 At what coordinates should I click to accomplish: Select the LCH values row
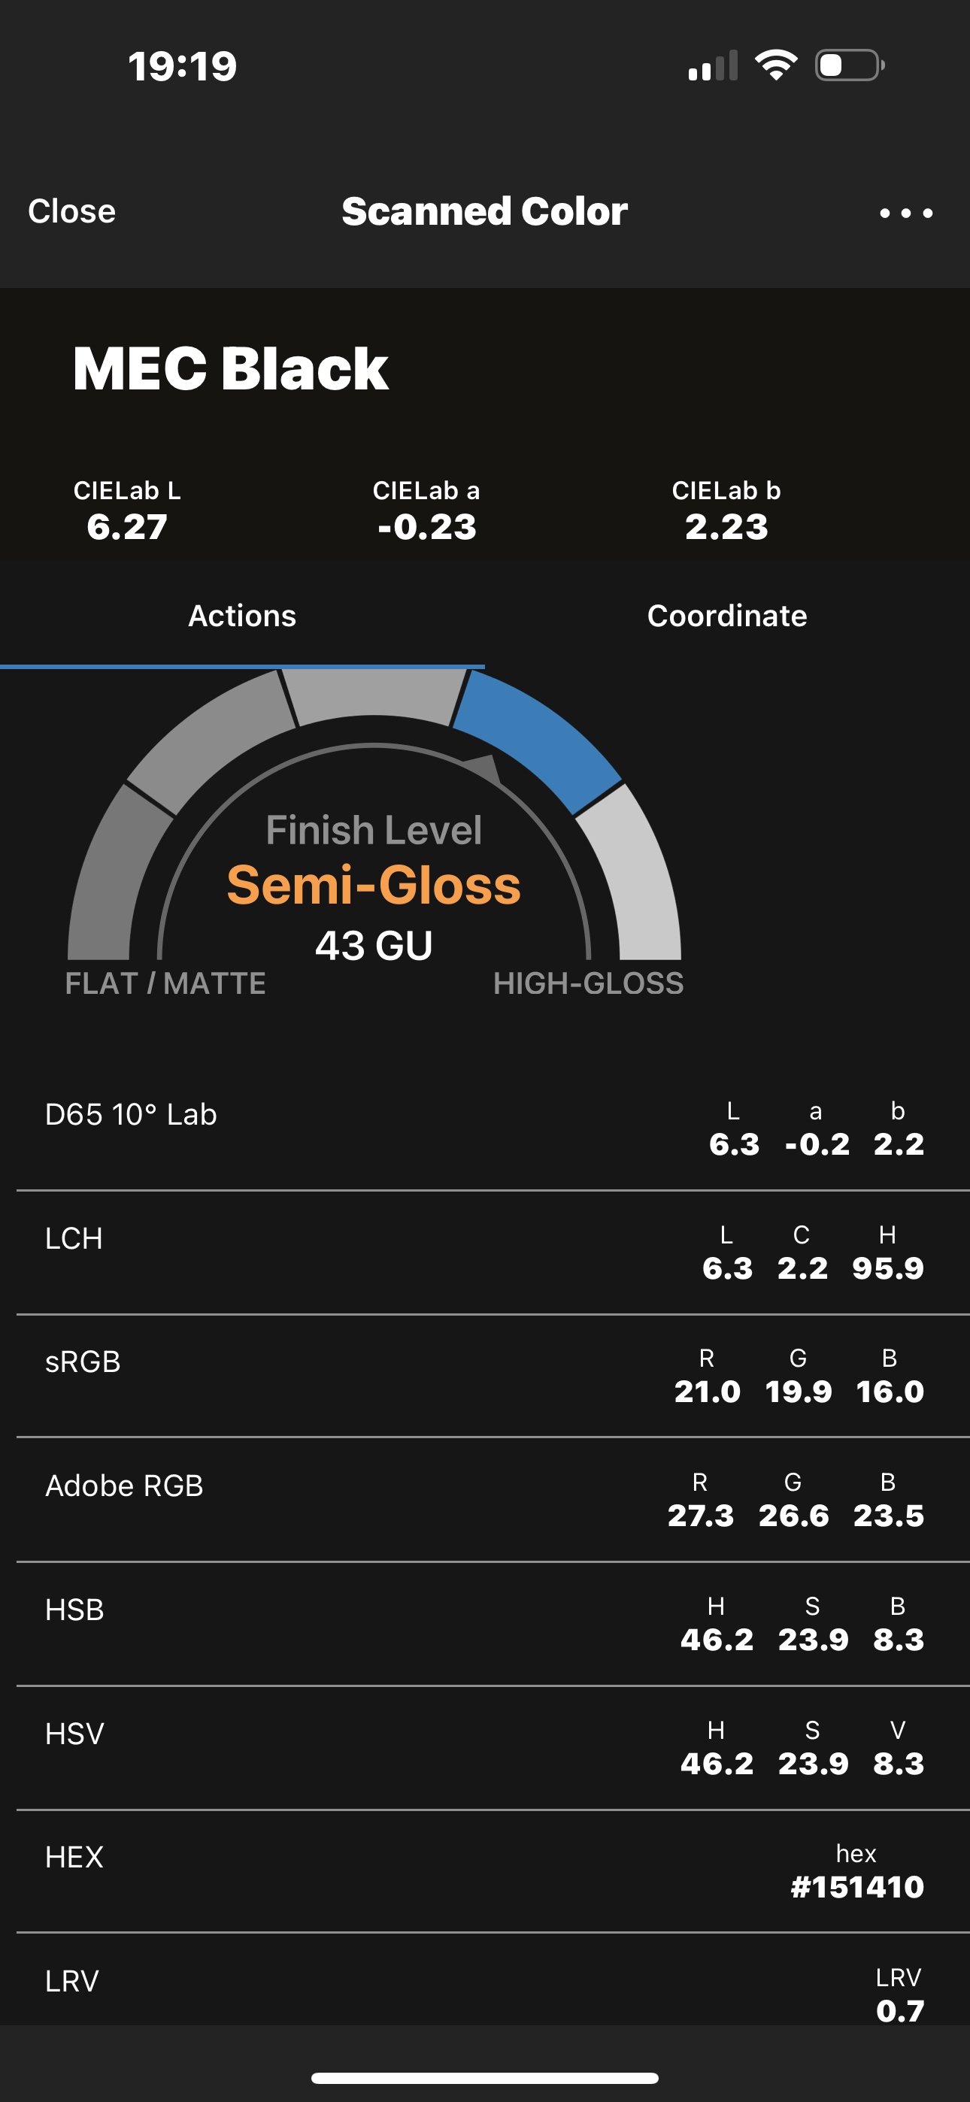coord(485,1252)
